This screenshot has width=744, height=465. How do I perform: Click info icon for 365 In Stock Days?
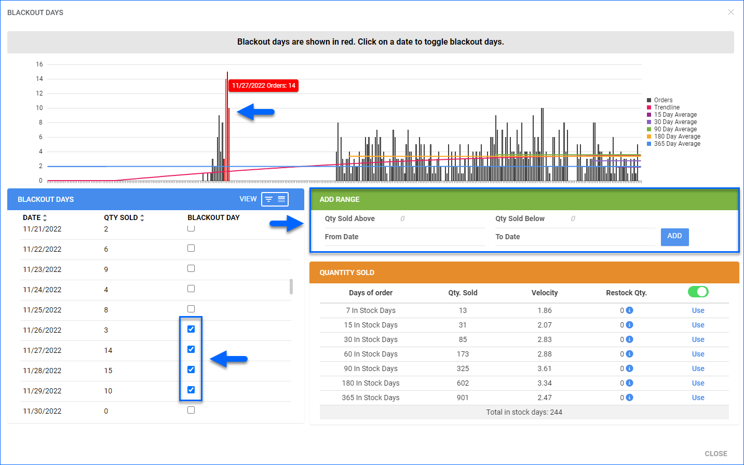click(x=629, y=398)
